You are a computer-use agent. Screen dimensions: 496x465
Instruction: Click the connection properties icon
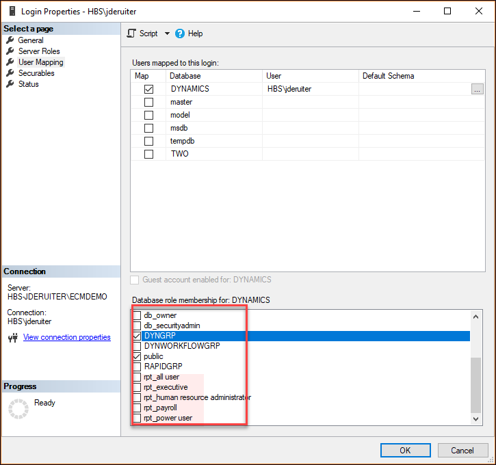(x=13, y=338)
